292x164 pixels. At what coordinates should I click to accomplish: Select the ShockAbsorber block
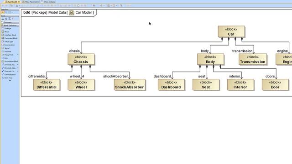click(x=130, y=85)
